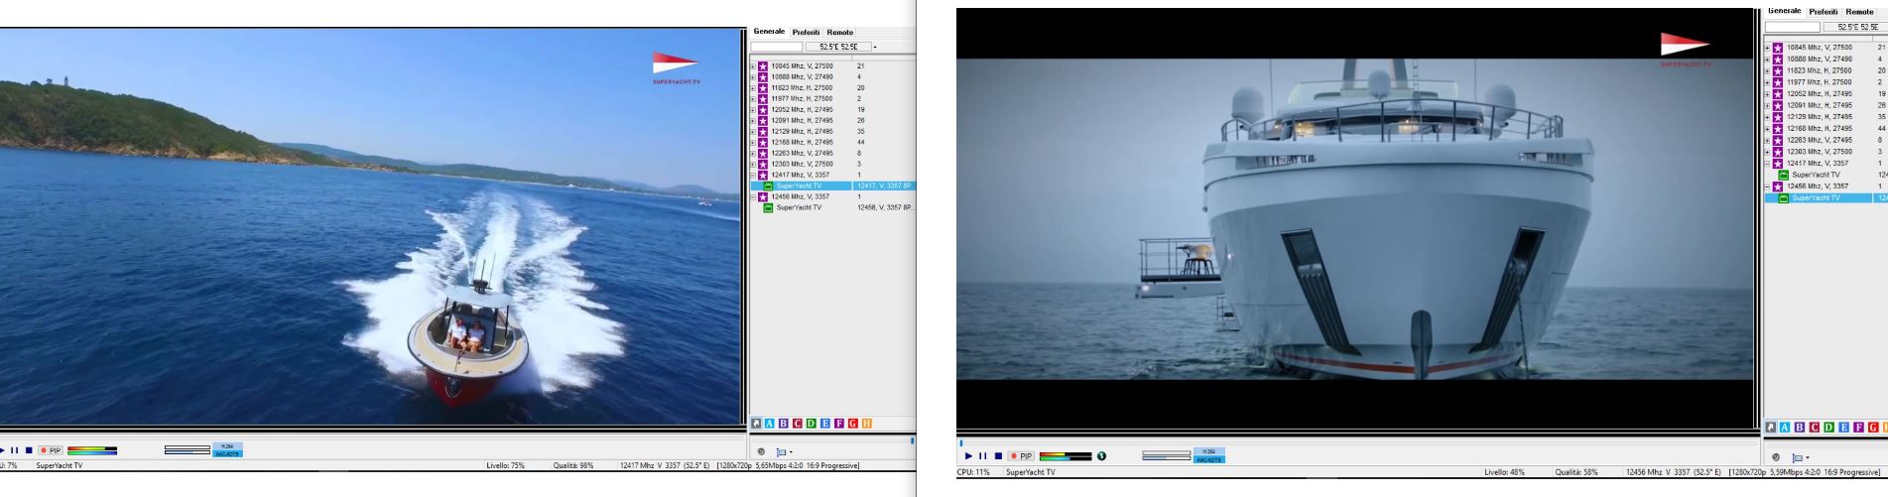Expand 12168 Mhz transponder in right window
1888x497 pixels.
click(1769, 128)
